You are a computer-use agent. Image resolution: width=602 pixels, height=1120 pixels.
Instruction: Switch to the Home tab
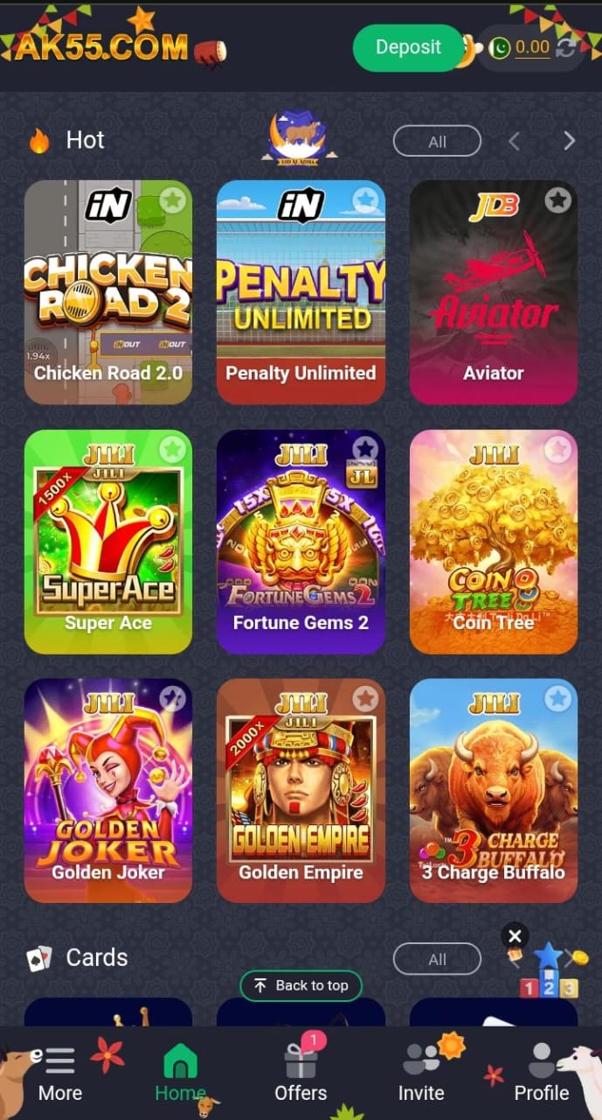(x=180, y=1072)
